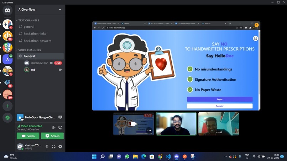Open Windows Start menu

coord(94,157)
